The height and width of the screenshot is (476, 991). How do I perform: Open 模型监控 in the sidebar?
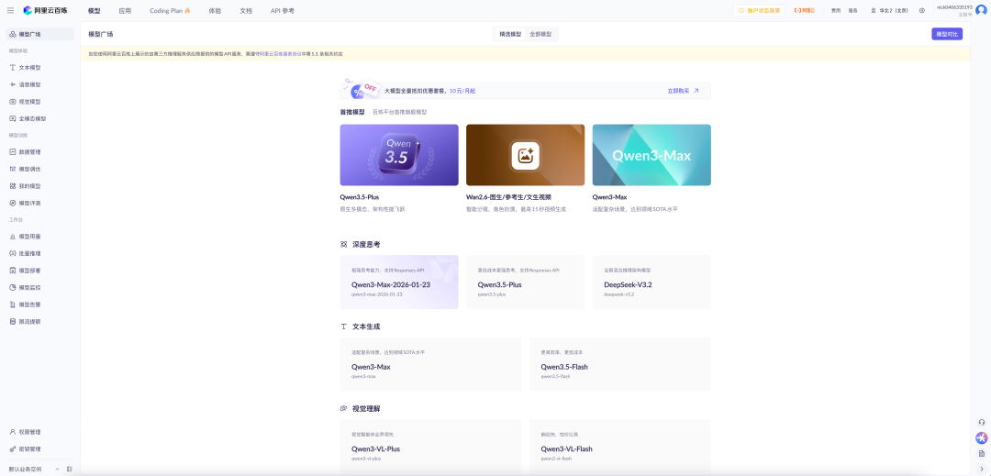tap(39, 288)
